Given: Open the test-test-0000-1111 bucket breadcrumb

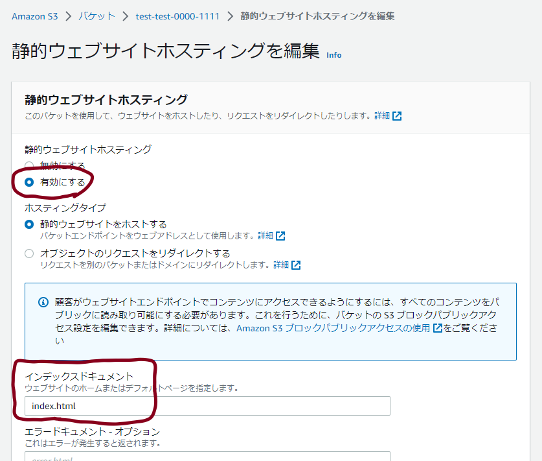Looking at the screenshot, I should click(177, 16).
